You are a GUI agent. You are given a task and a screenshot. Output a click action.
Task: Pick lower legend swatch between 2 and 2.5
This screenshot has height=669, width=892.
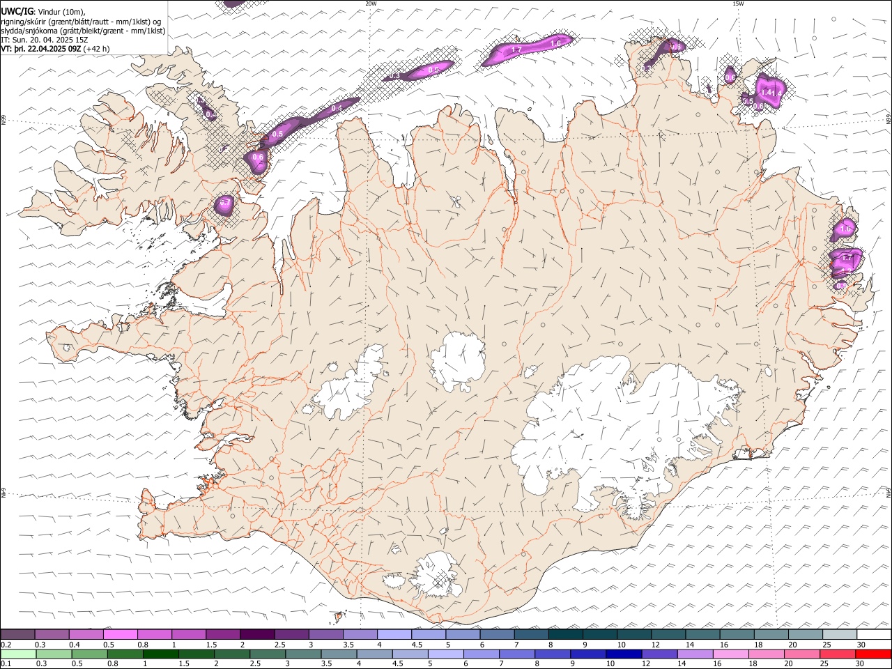(x=231, y=654)
